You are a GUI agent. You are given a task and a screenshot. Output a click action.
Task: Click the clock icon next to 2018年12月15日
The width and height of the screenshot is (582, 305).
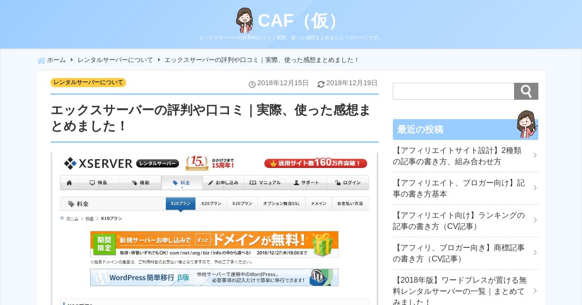coord(252,84)
